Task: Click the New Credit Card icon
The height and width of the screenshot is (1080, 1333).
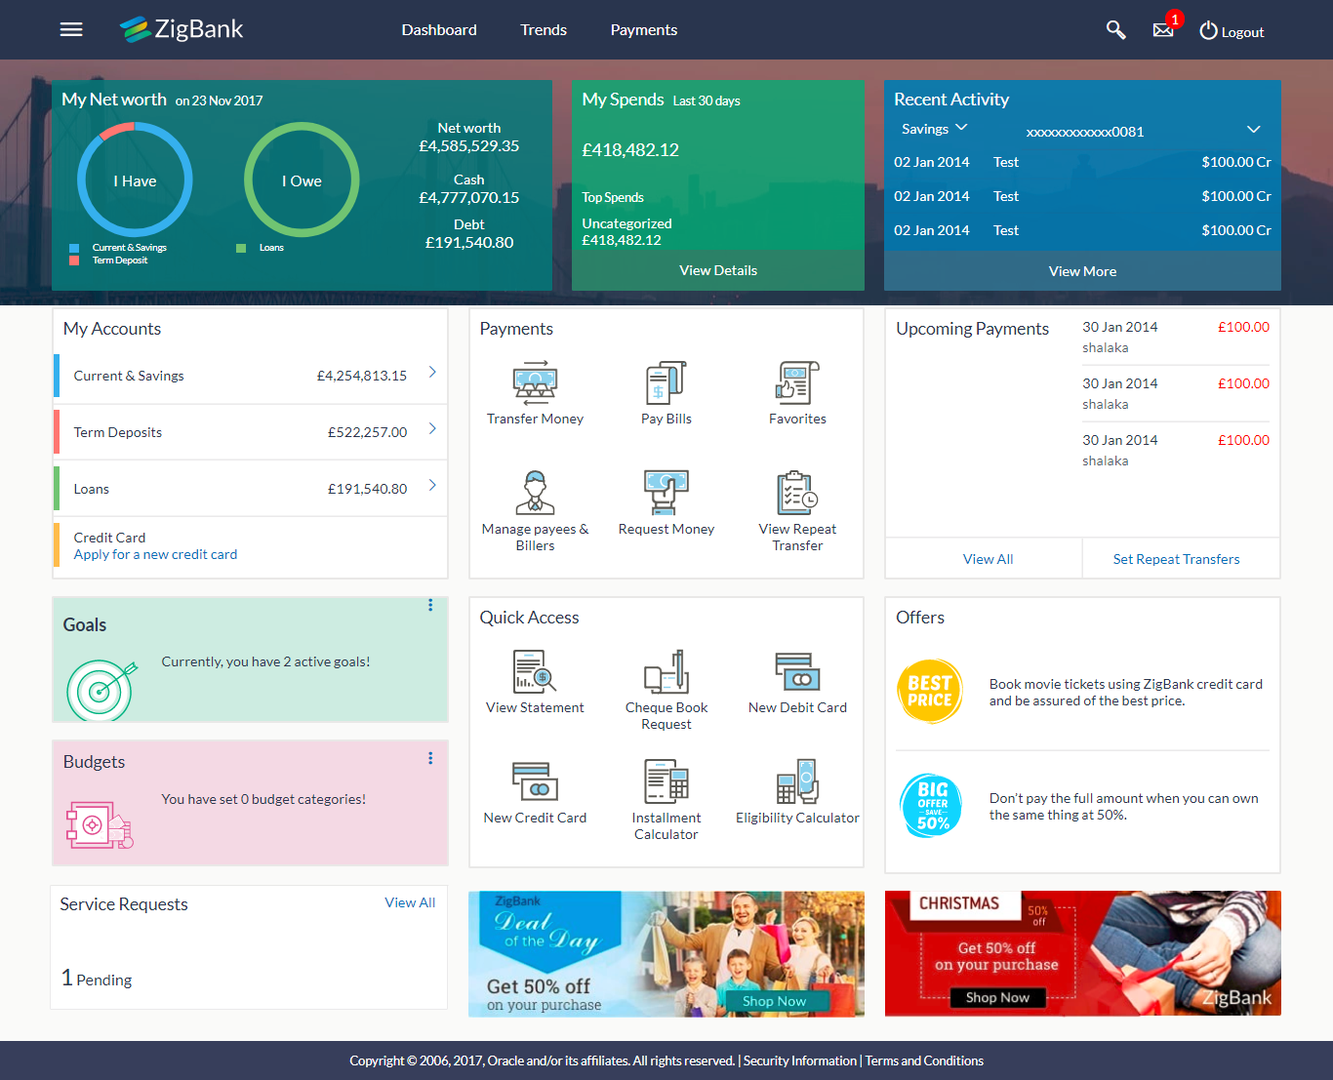Action: (535, 781)
